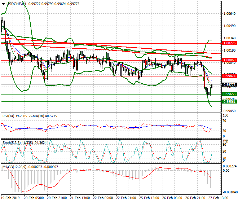238x202 pixels.
Task: Click the 22 Feb 21:00 time label
Action: pos(126,198)
